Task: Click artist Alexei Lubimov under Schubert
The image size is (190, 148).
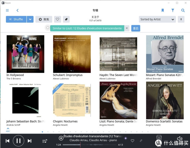Action: click(x=61, y=79)
